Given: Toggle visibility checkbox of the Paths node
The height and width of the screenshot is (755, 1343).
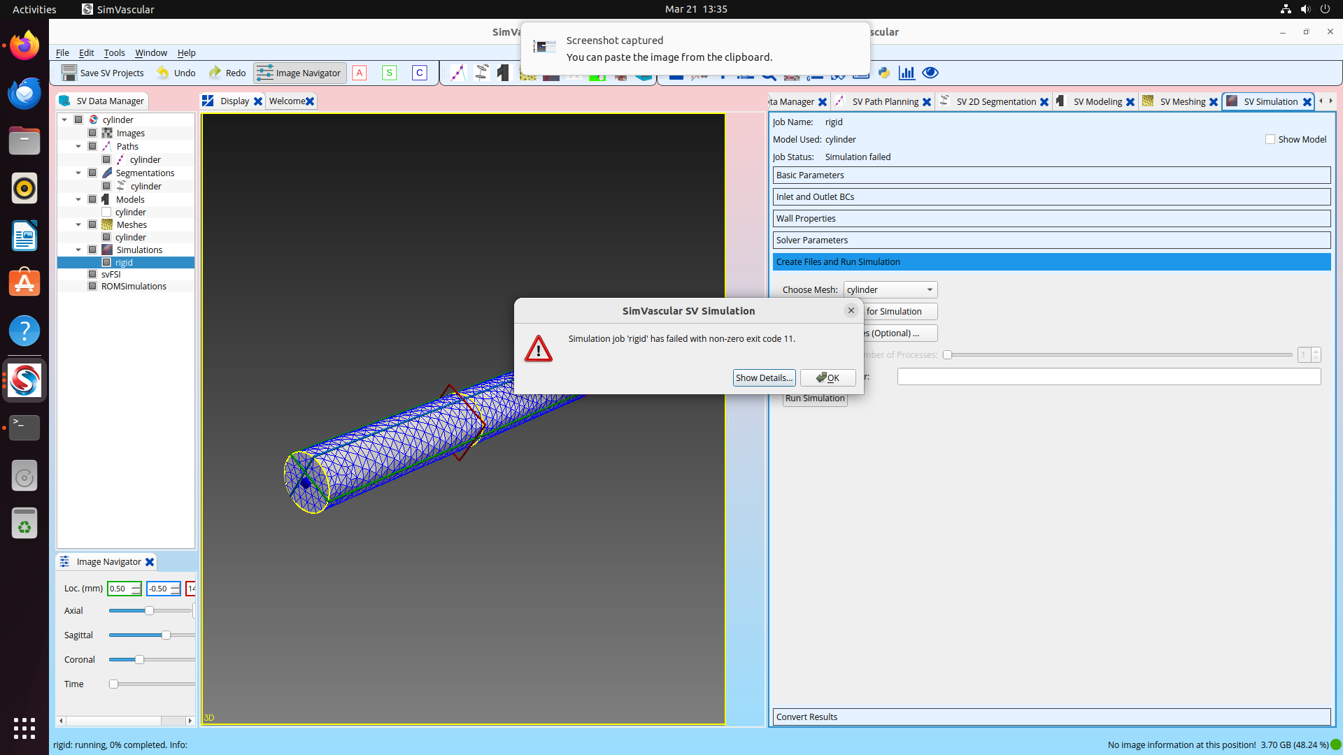Looking at the screenshot, I should pyautogui.click(x=92, y=146).
